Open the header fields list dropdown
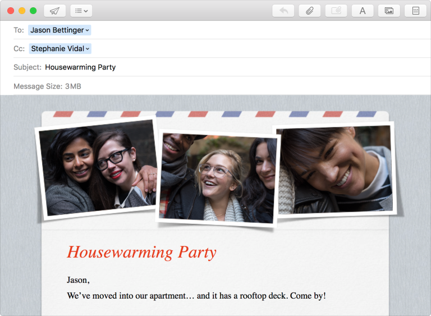This screenshot has width=431, height=316. click(x=81, y=11)
